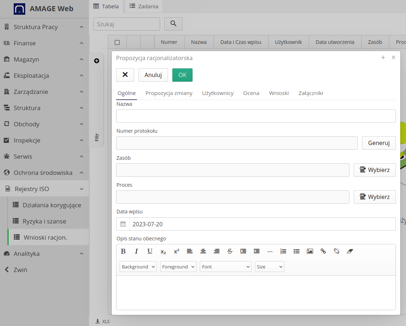Open the Size dropdown in editor
Viewport: 406px width, 326px height.
(269, 267)
